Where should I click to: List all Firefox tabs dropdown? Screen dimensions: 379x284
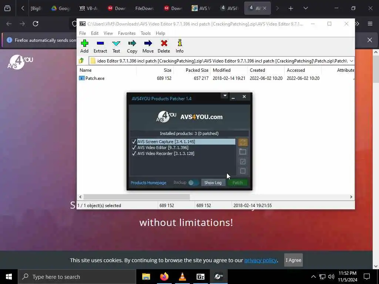pyautogui.click(x=305, y=9)
